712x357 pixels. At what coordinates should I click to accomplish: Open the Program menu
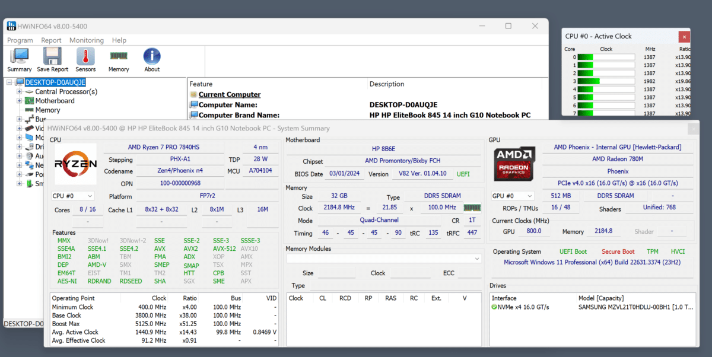click(x=20, y=40)
